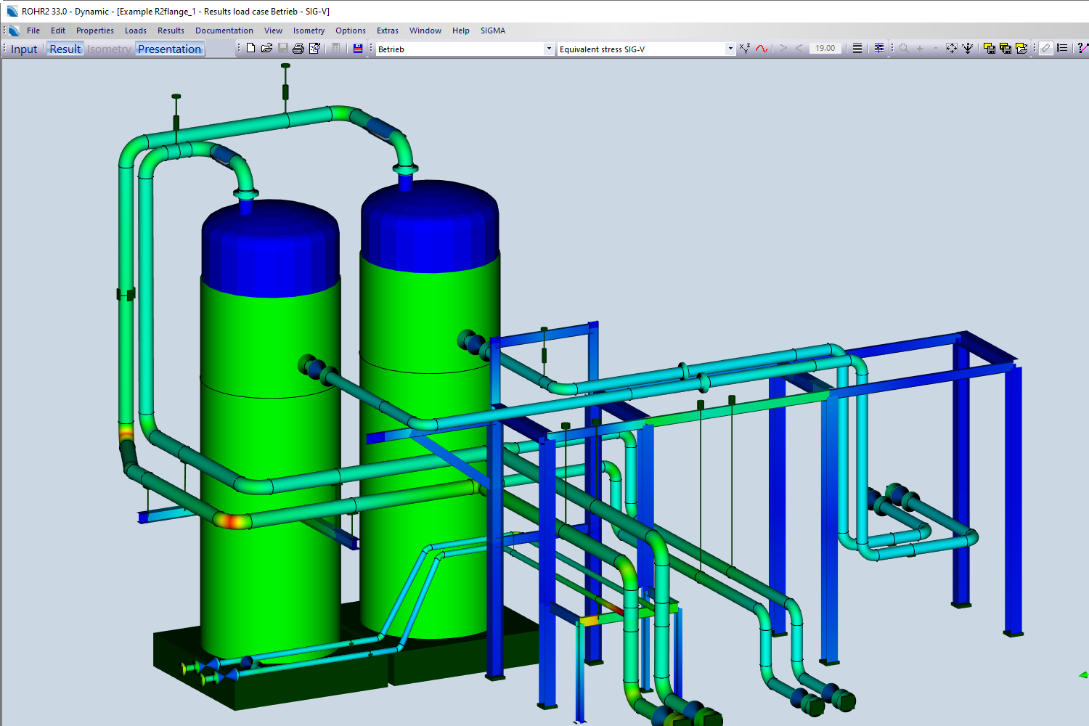Screen dimensions: 1089x726
Task: Open the Isometry menu
Action: 309,30
